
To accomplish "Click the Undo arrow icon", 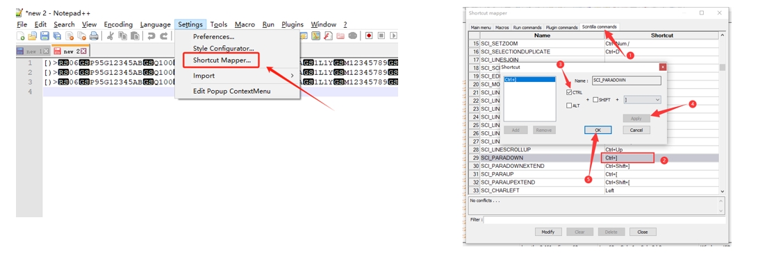I will (x=151, y=35).
